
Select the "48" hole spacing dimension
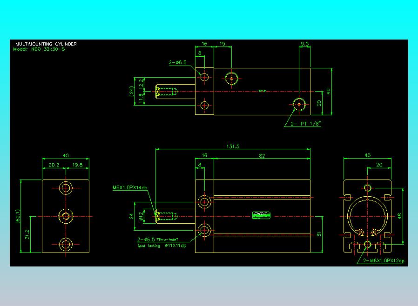(x=399, y=216)
